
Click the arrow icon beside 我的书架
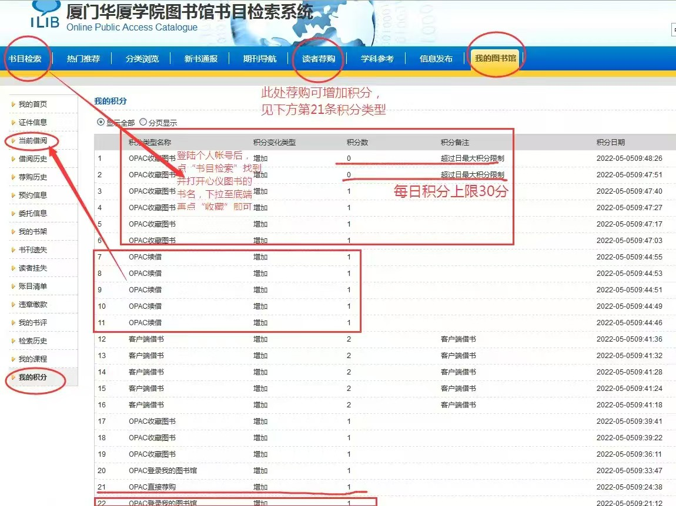(14, 232)
